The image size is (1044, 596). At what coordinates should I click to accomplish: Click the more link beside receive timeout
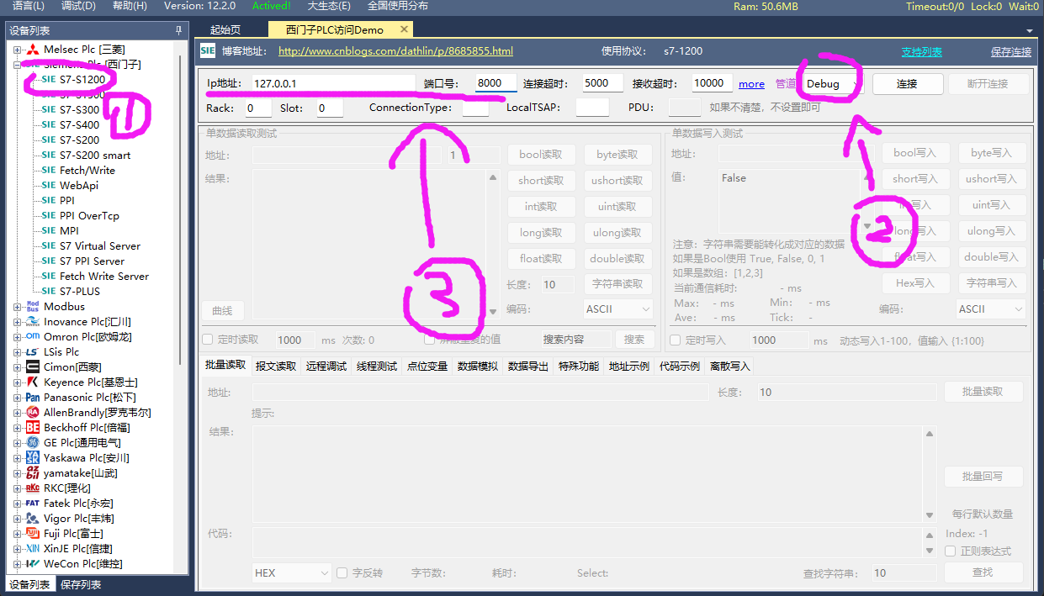752,84
